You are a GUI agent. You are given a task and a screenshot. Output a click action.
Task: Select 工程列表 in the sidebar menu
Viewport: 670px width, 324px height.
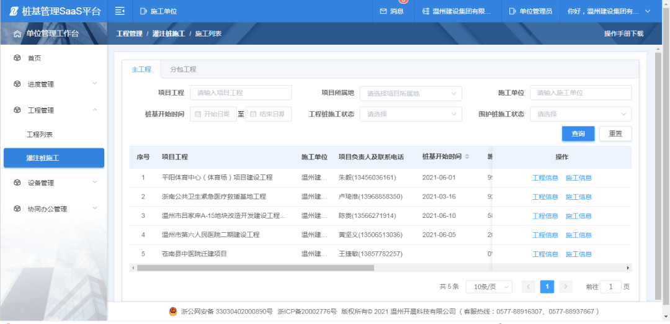40,135
